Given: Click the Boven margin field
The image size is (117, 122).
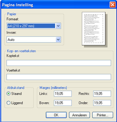Looking at the screenshot, I should coord(63,103).
